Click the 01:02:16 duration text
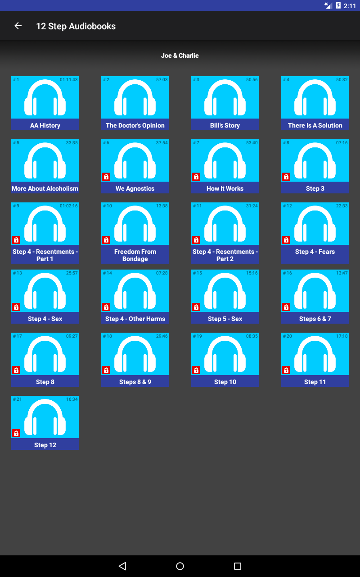The height and width of the screenshot is (577, 360). pyautogui.click(x=68, y=206)
